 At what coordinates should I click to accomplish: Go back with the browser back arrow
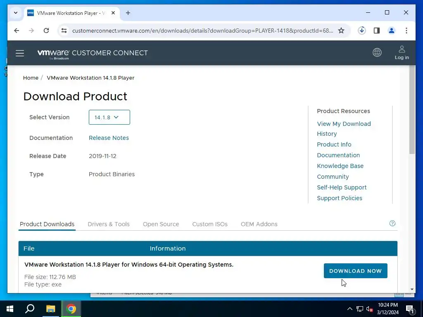(x=17, y=31)
